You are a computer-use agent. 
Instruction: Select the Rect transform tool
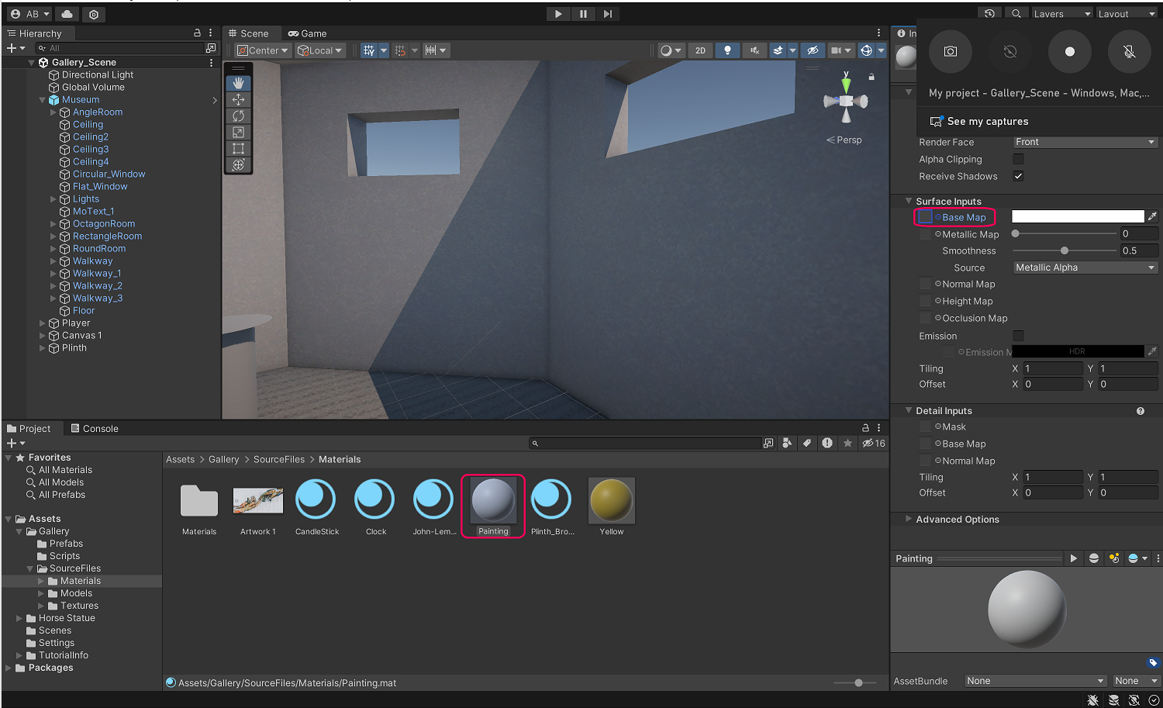click(x=238, y=148)
